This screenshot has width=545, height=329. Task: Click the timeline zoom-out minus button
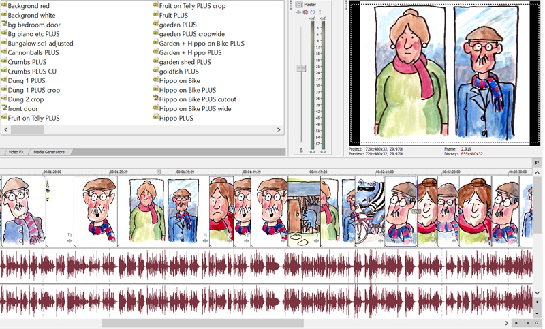(527, 323)
